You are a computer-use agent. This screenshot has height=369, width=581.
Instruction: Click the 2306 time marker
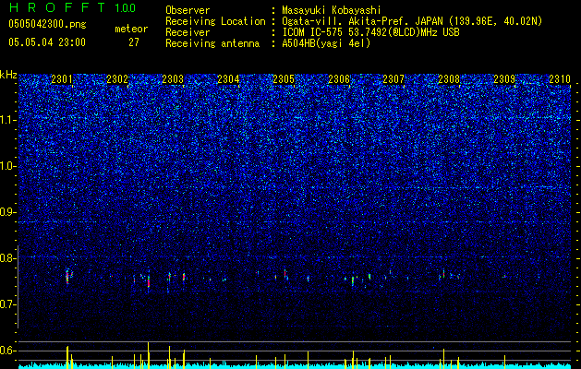click(339, 78)
